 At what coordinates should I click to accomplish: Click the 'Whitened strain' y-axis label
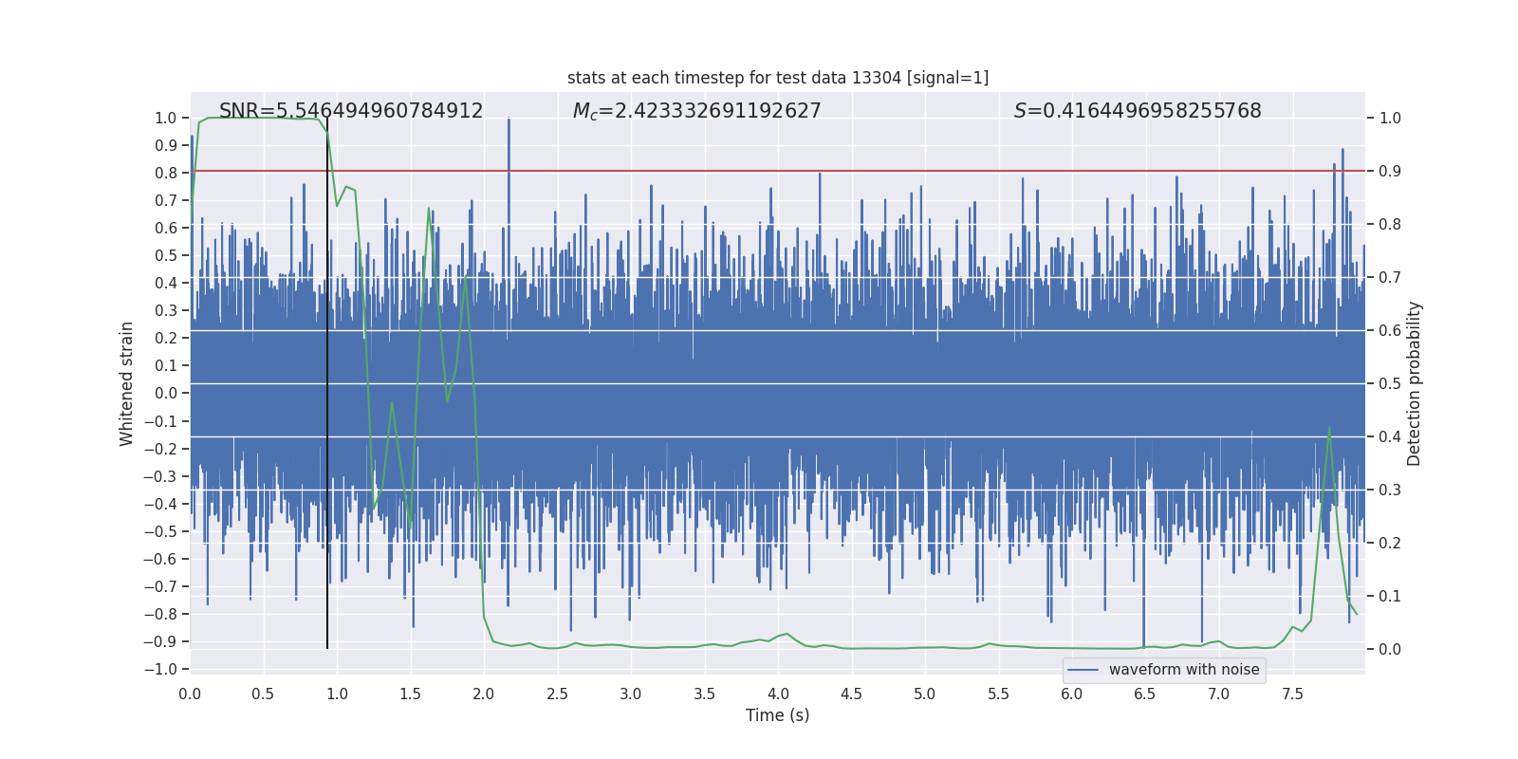[x=126, y=383]
